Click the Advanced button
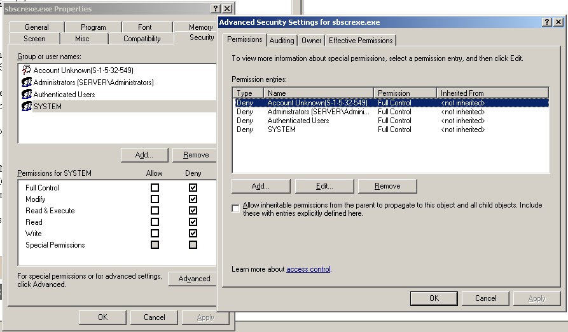Screen dimensions: 568x332 (x=193, y=279)
